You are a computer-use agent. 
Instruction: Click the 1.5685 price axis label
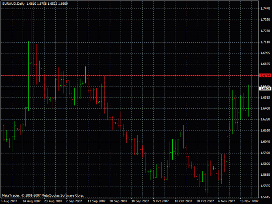265,174
